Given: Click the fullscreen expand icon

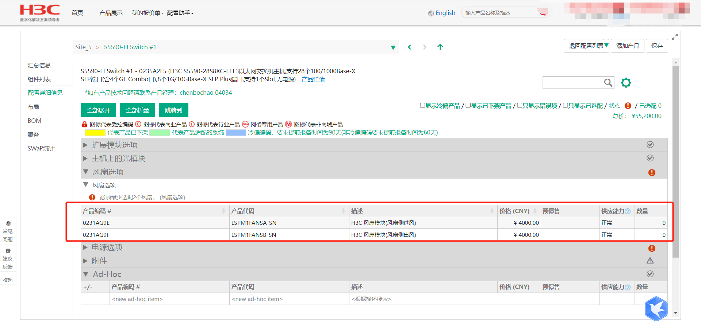Looking at the screenshot, I should 675,37.
